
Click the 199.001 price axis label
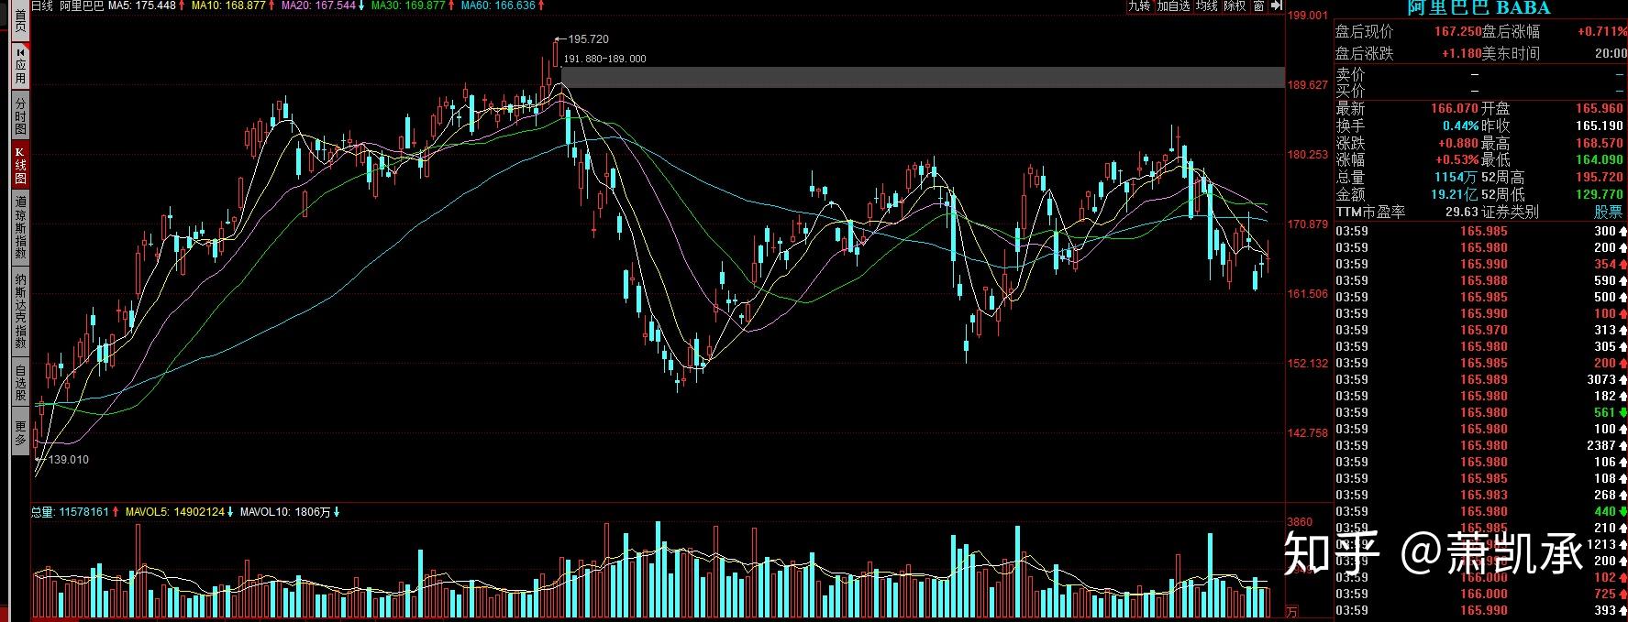point(1308,16)
